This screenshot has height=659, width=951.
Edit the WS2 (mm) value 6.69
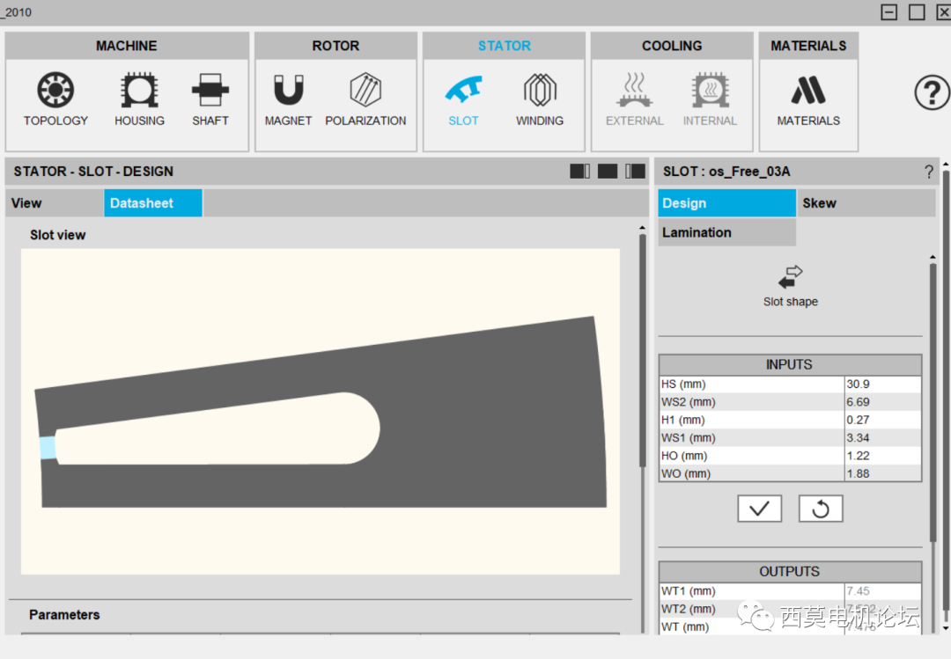coord(882,402)
